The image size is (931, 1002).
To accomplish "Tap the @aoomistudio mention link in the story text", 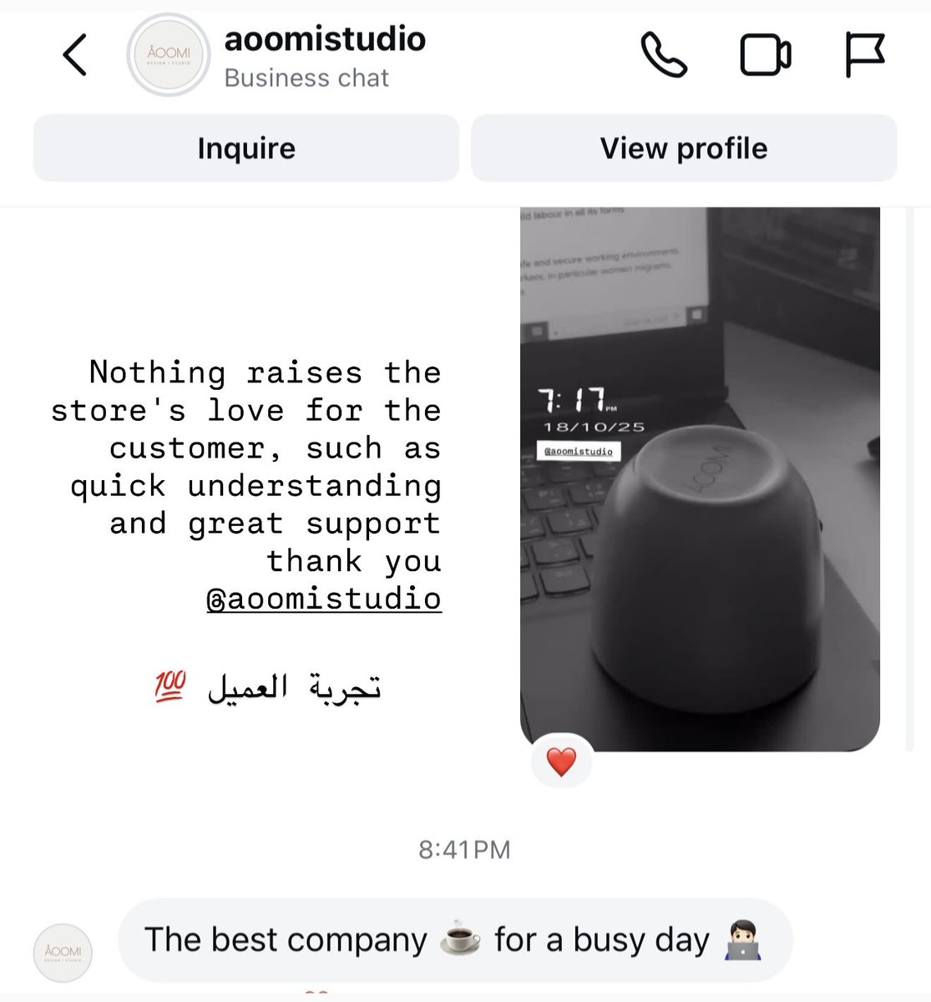I will tap(324, 599).
